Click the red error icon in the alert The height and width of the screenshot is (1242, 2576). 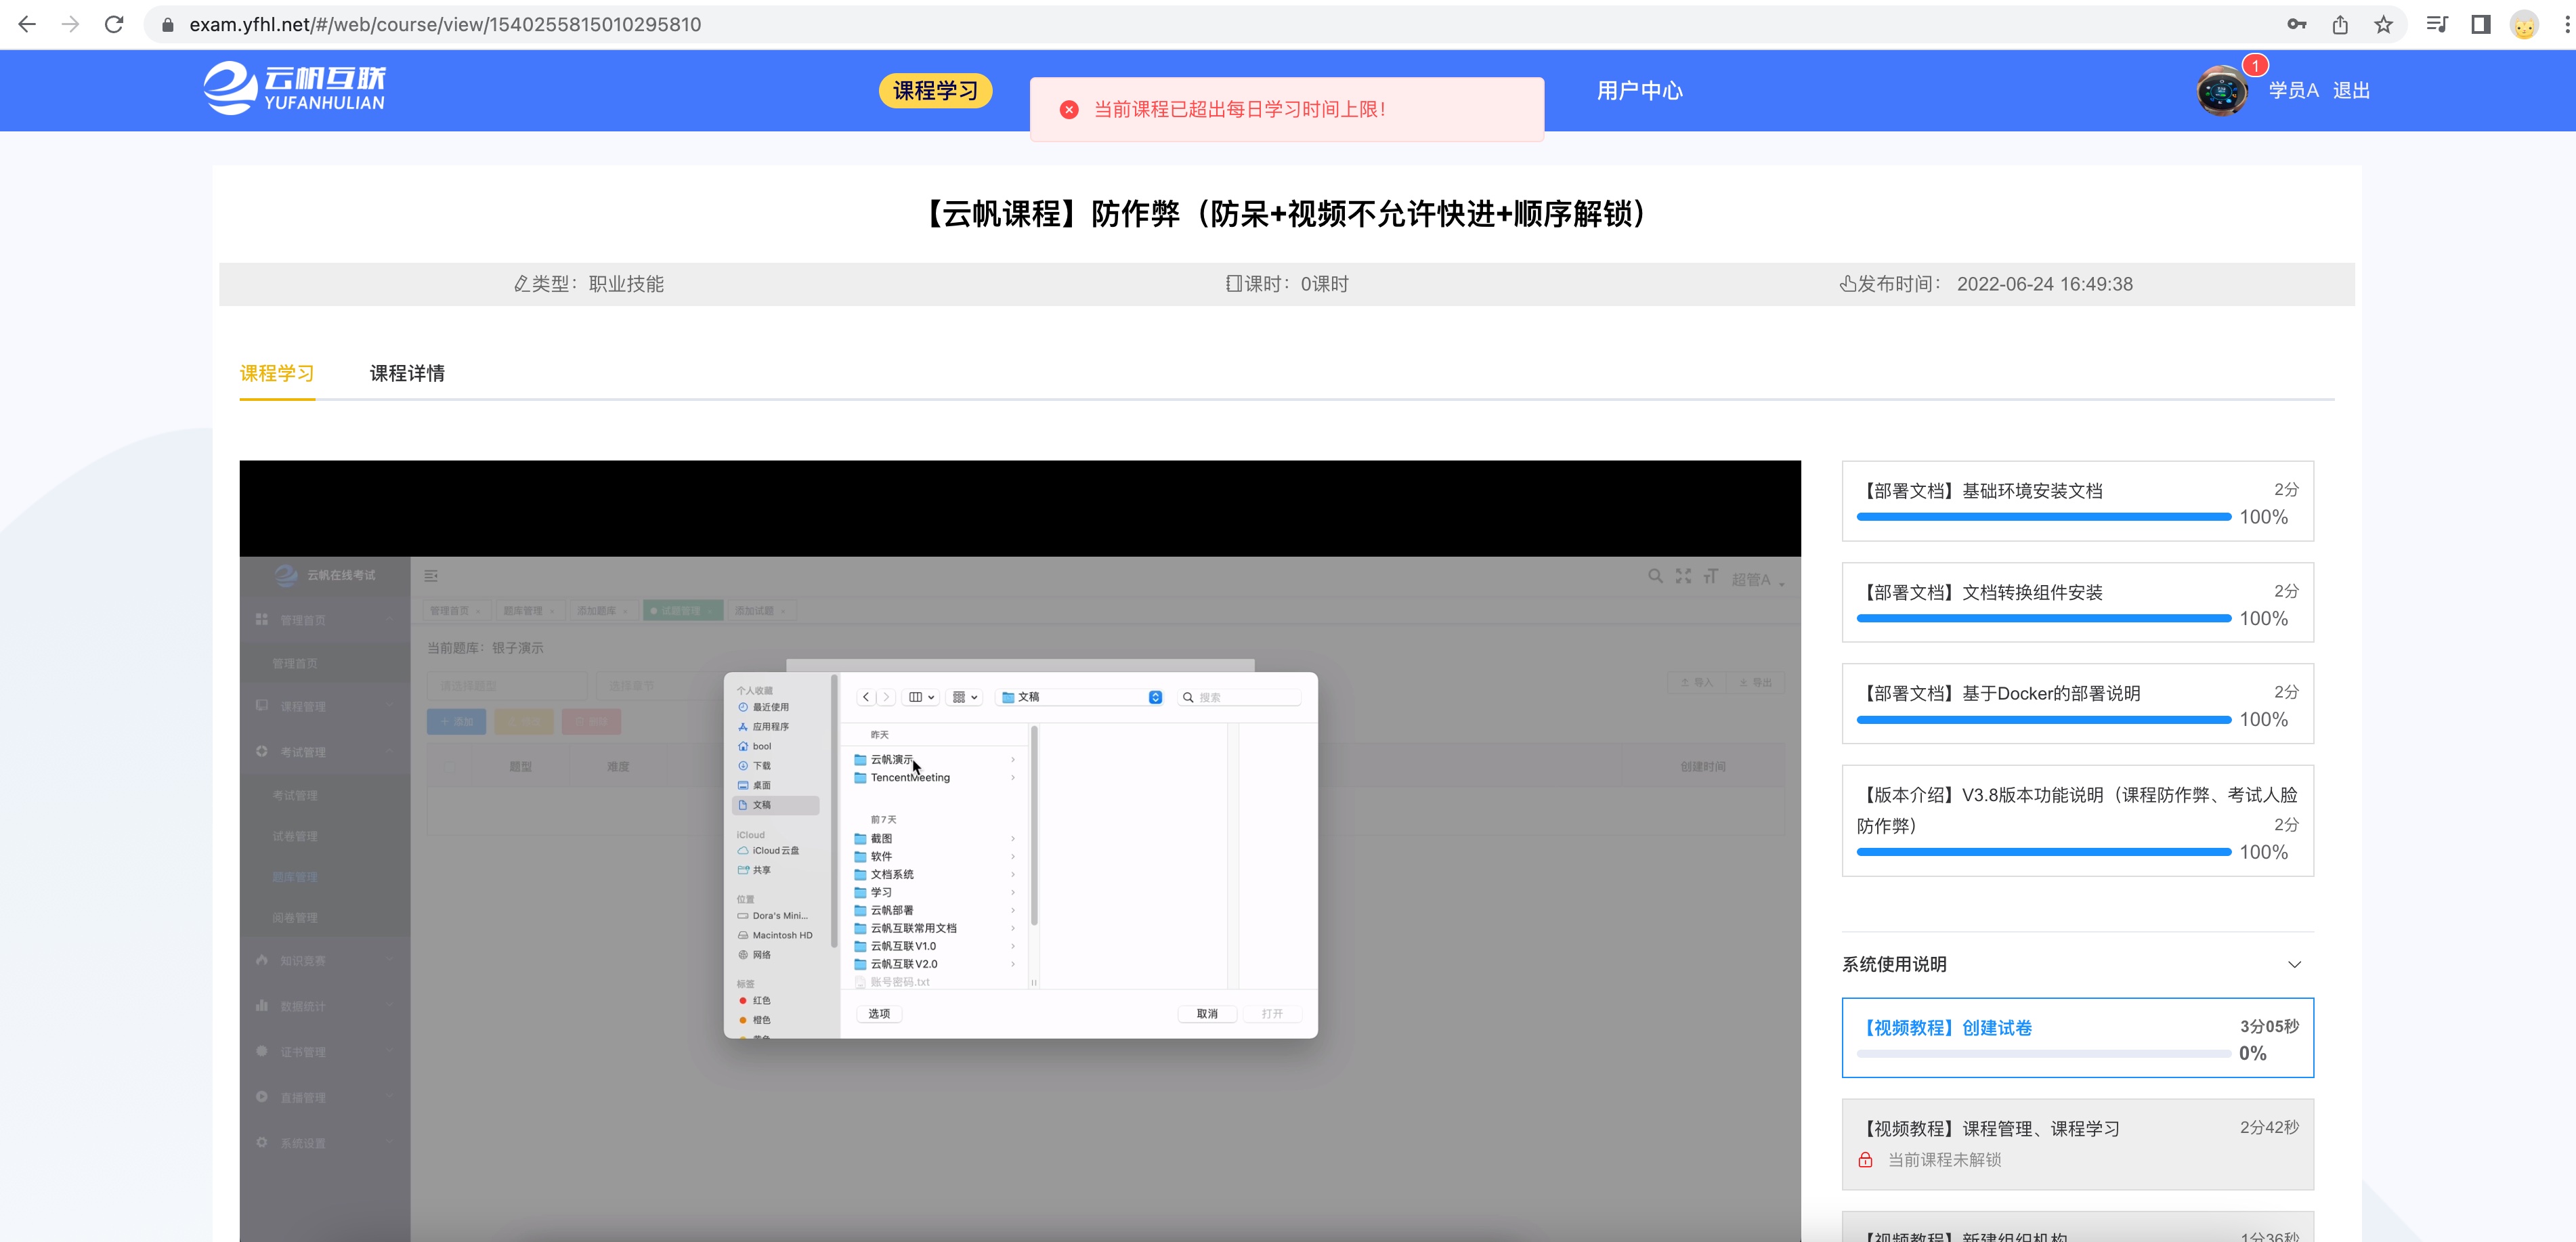tap(1069, 109)
